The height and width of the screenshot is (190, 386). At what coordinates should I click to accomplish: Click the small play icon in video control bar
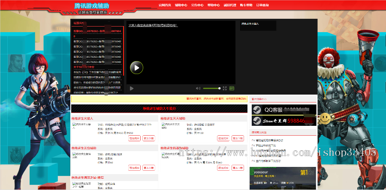click(x=132, y=89)
